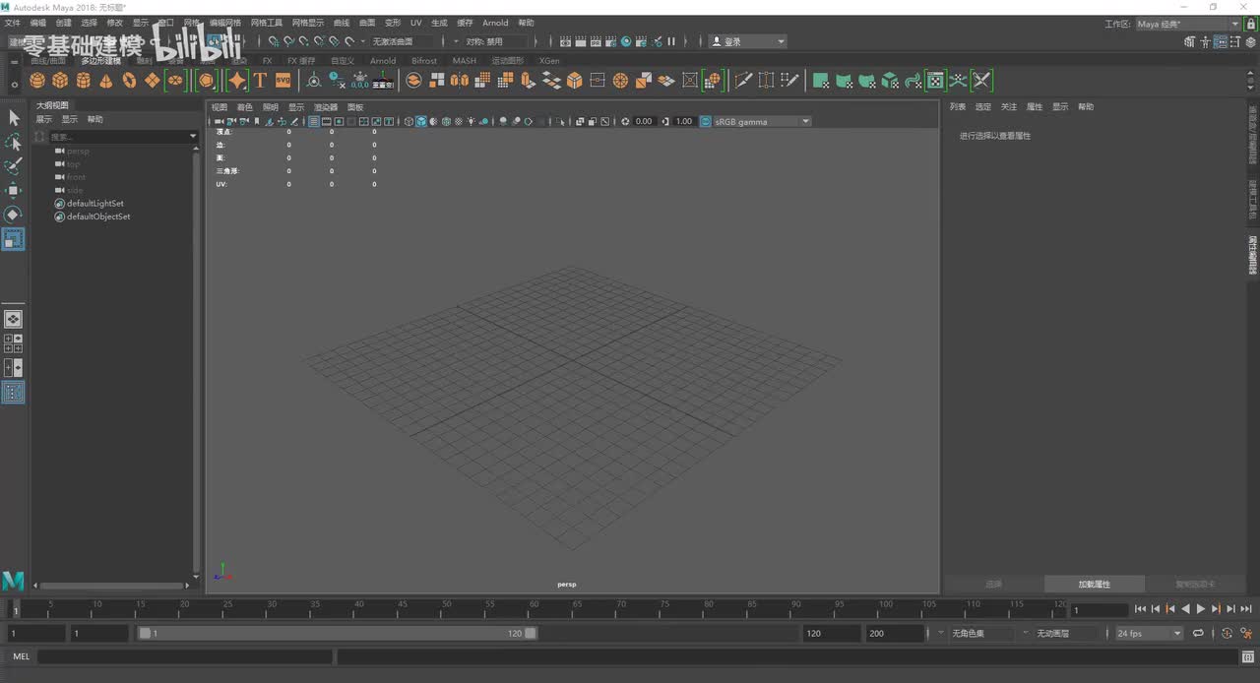Open the script editor icon
This screenshot has width=1260, height=683.
pyautogui.click(x=1247, y=656)
